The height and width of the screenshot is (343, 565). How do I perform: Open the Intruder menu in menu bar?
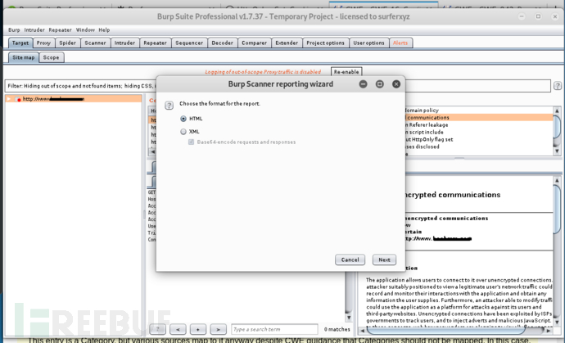pos(34,29)
